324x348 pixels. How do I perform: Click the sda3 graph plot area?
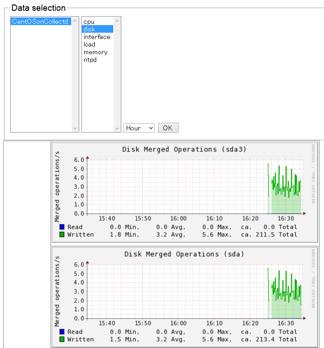click(195, 186)
